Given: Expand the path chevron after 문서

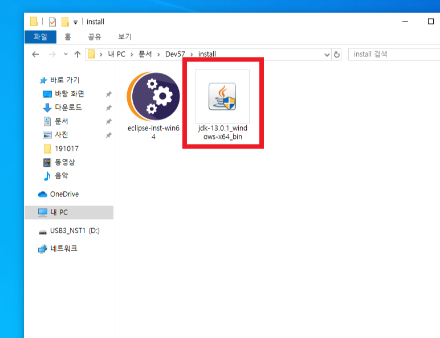Looking at the screenshot, I should point(158,55).
